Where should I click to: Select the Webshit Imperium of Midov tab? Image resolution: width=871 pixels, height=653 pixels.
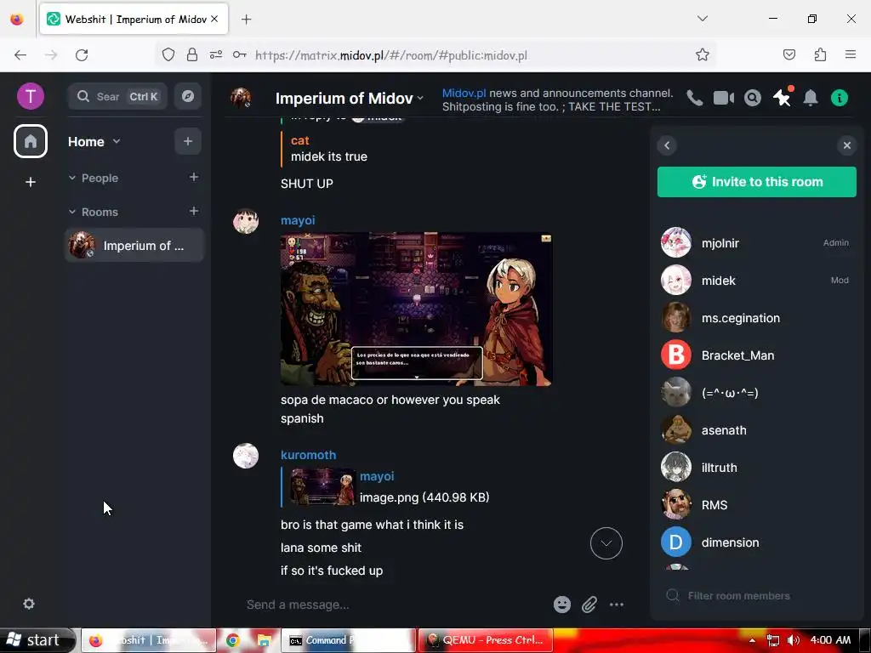(x=134, y=19)
